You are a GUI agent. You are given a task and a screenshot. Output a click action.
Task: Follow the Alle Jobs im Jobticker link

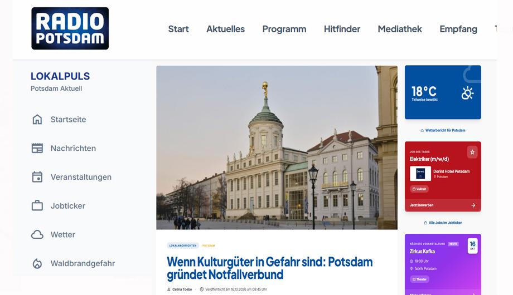point(443,223)
